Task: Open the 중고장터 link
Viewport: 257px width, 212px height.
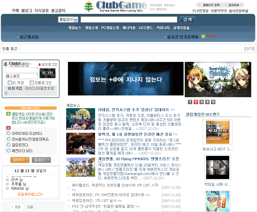Action: pos(58,11)
